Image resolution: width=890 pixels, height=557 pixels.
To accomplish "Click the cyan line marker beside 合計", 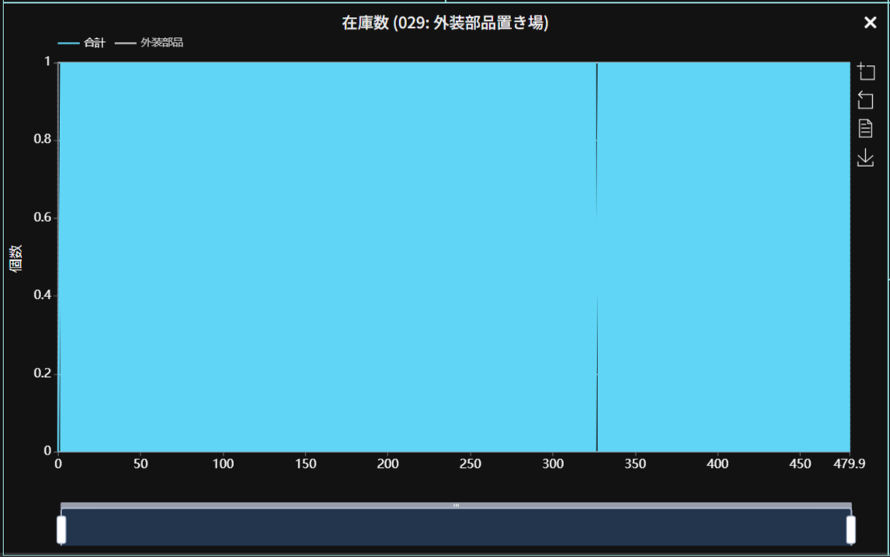I will tap(68, 43).
